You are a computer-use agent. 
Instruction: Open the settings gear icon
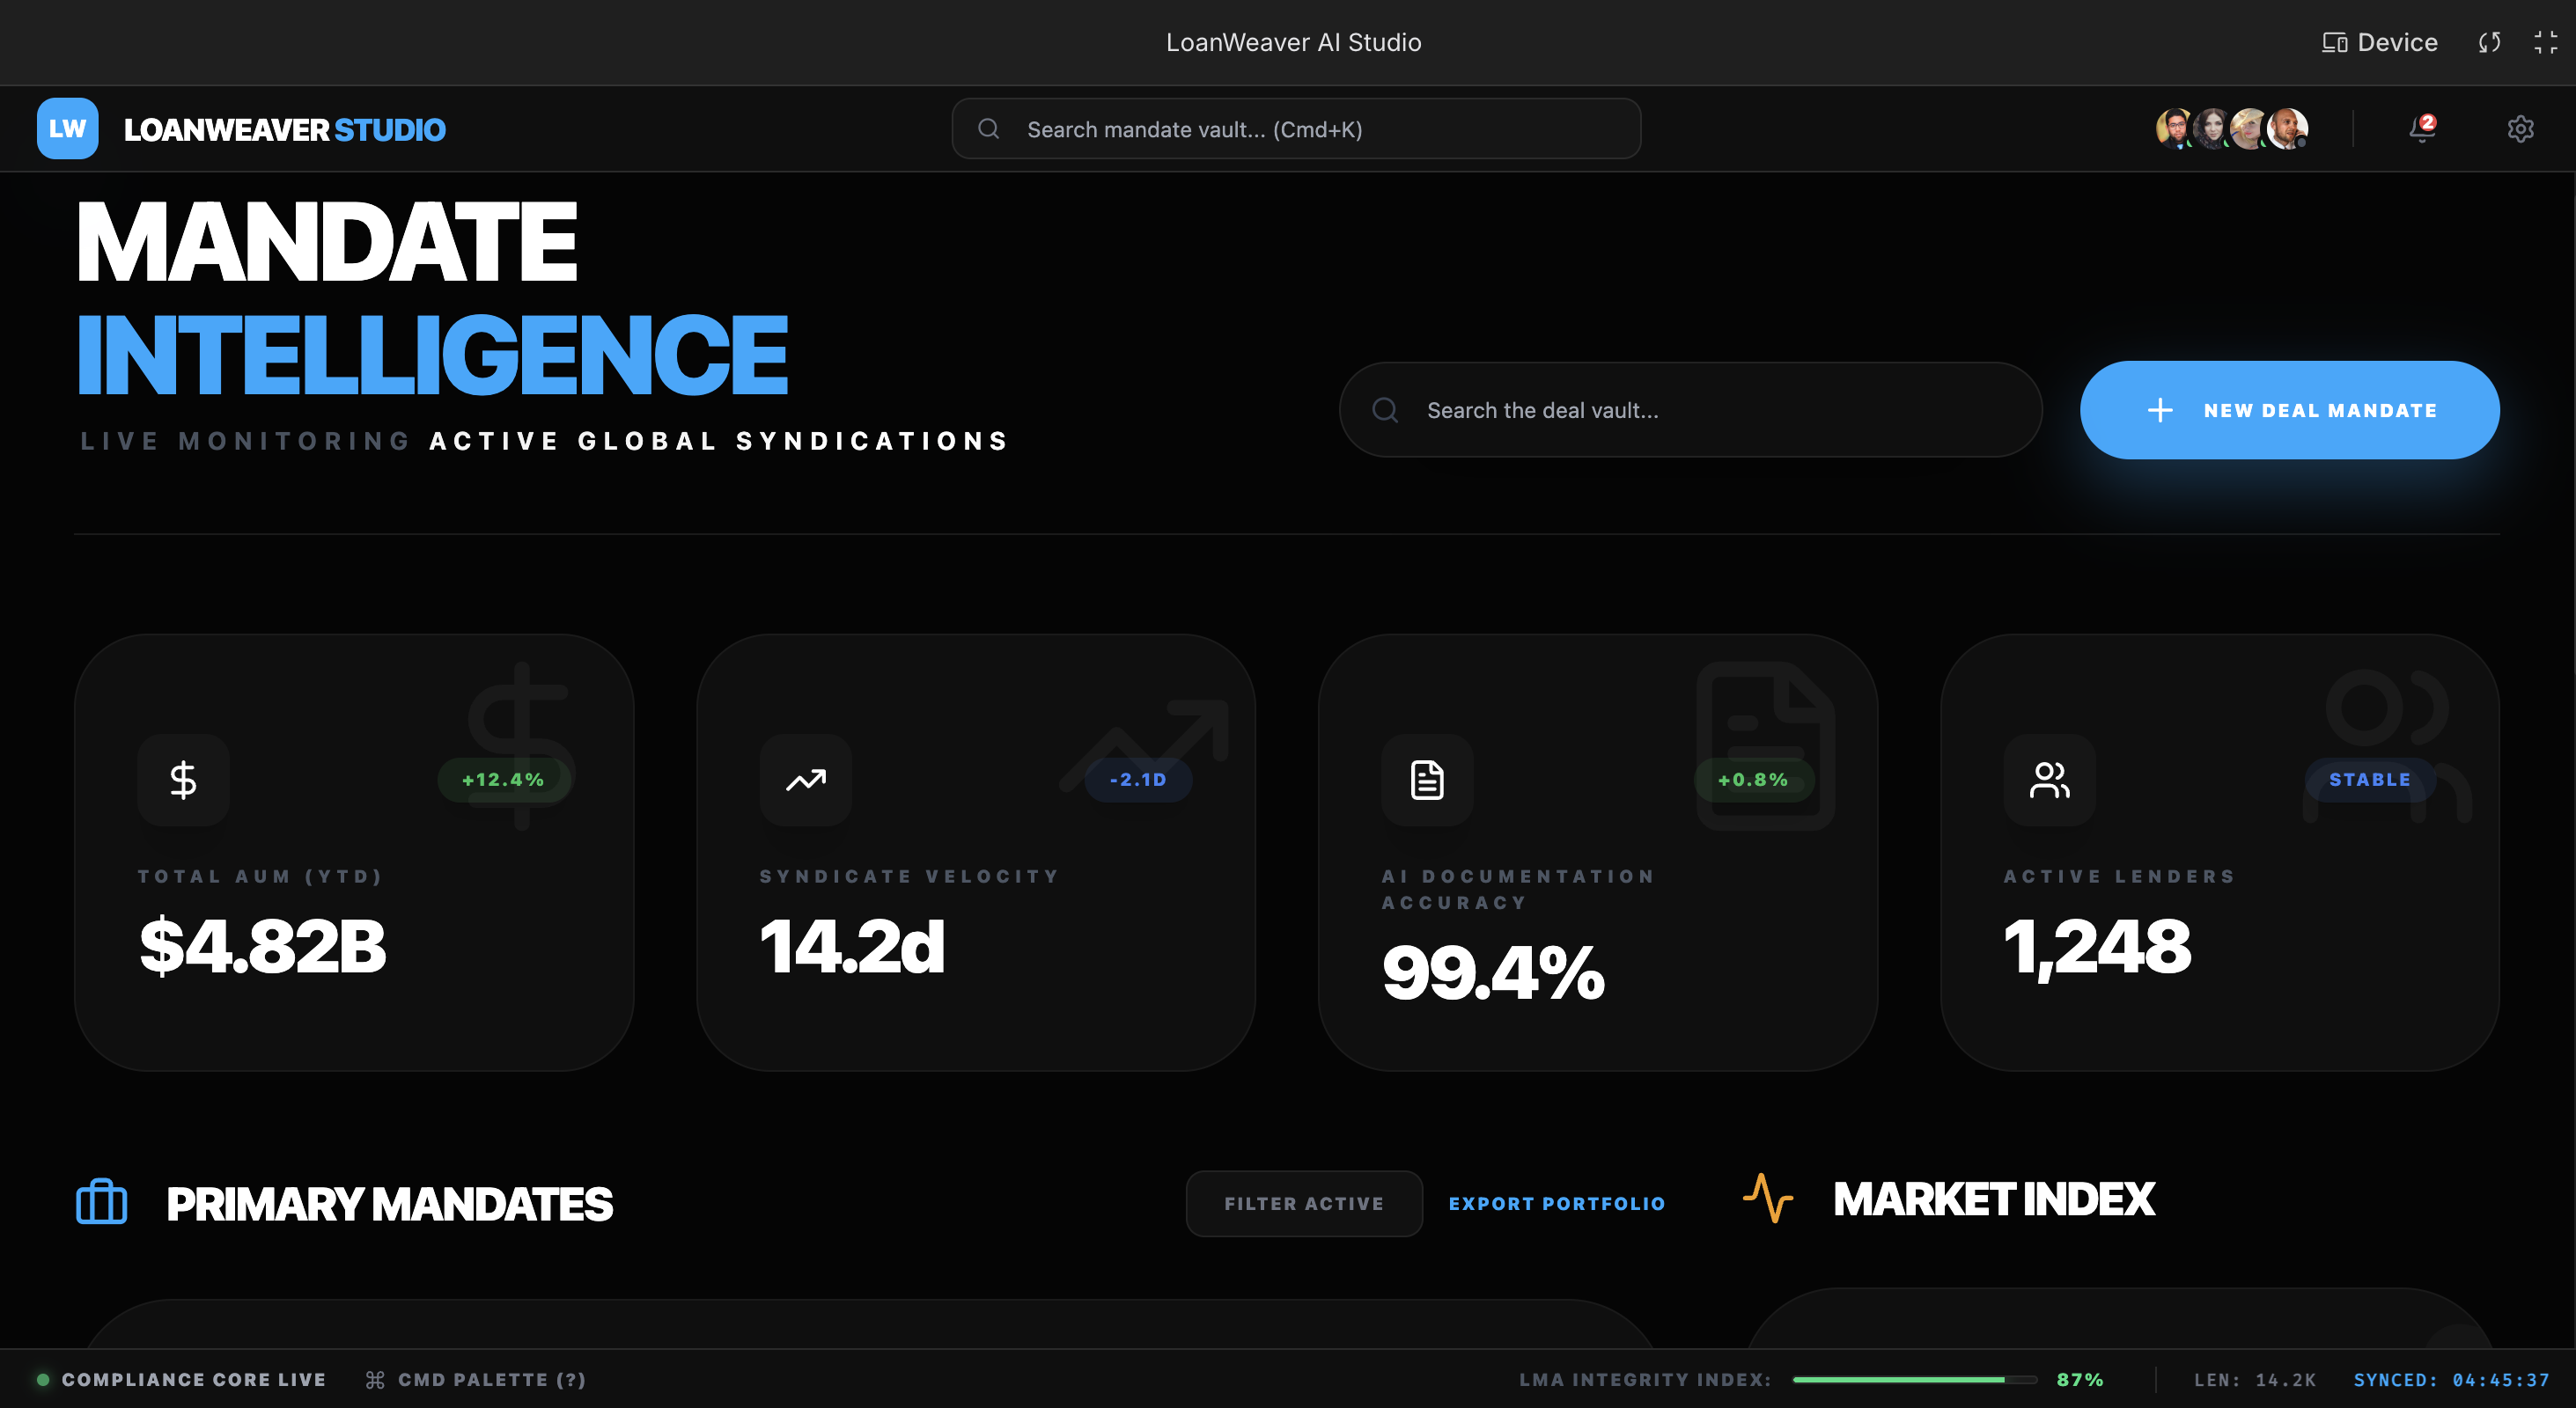click(2520, 128)
